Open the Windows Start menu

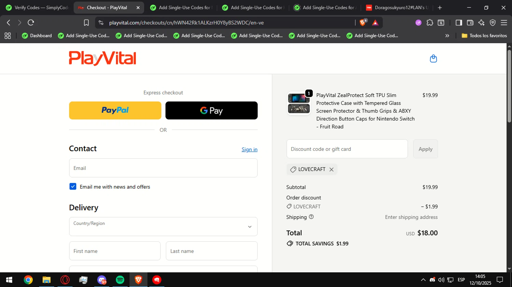click(9, 280)
